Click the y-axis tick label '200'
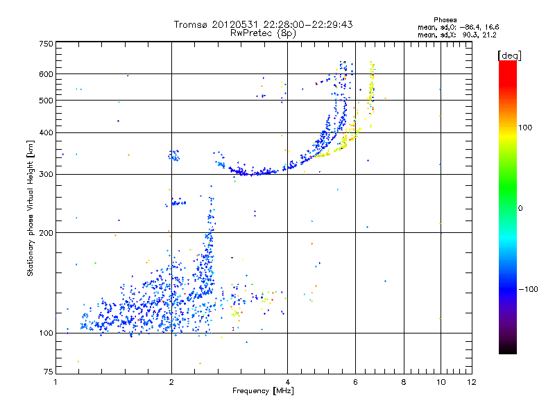Viewport: 555px width, 416px height. (46, 233)
